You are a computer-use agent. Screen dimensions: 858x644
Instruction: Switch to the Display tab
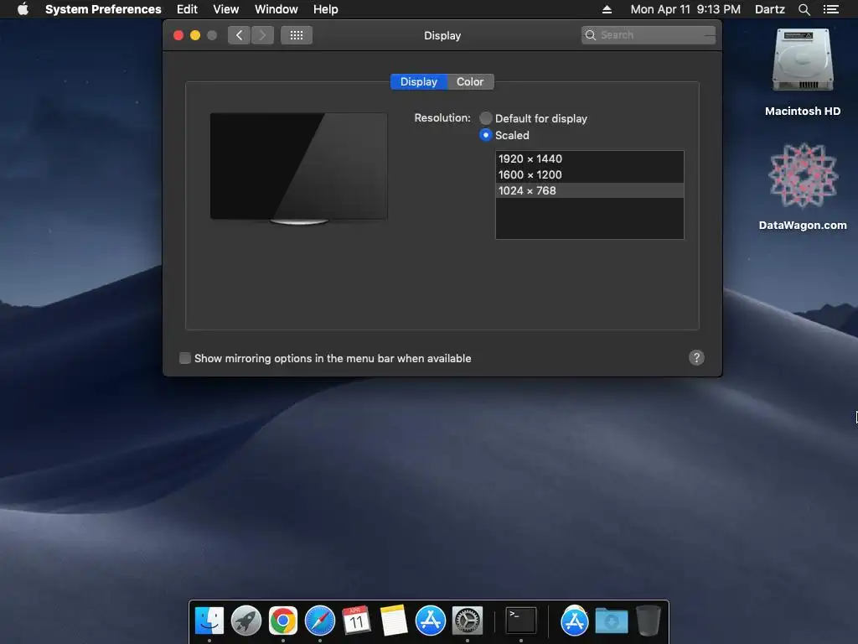419,81
